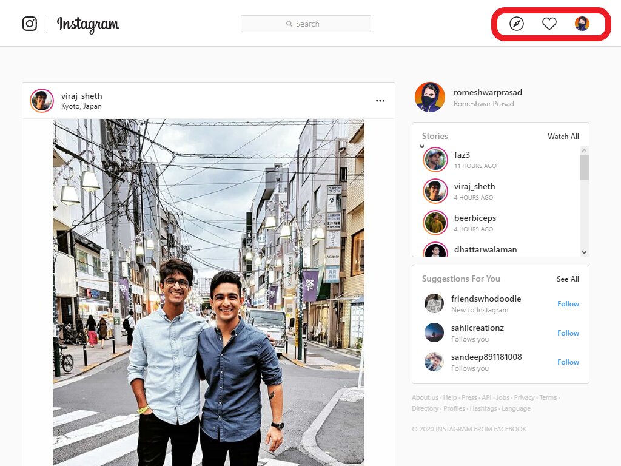This screenshot has width=621, height=466.
Task: Open the Language footer link
Action: tap(516, 408)
